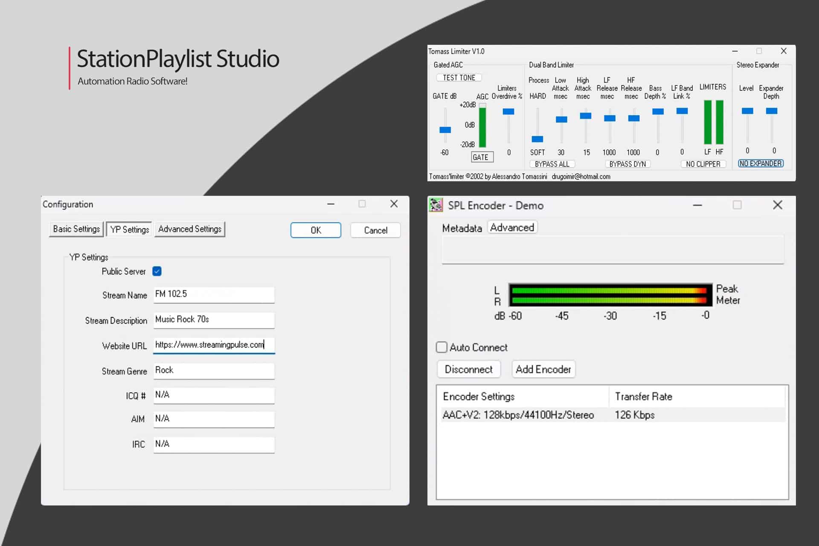Close the SPL Encoder window
Image resolution: width=819 pixels, height=546 pixels.
tap(778, 205)
